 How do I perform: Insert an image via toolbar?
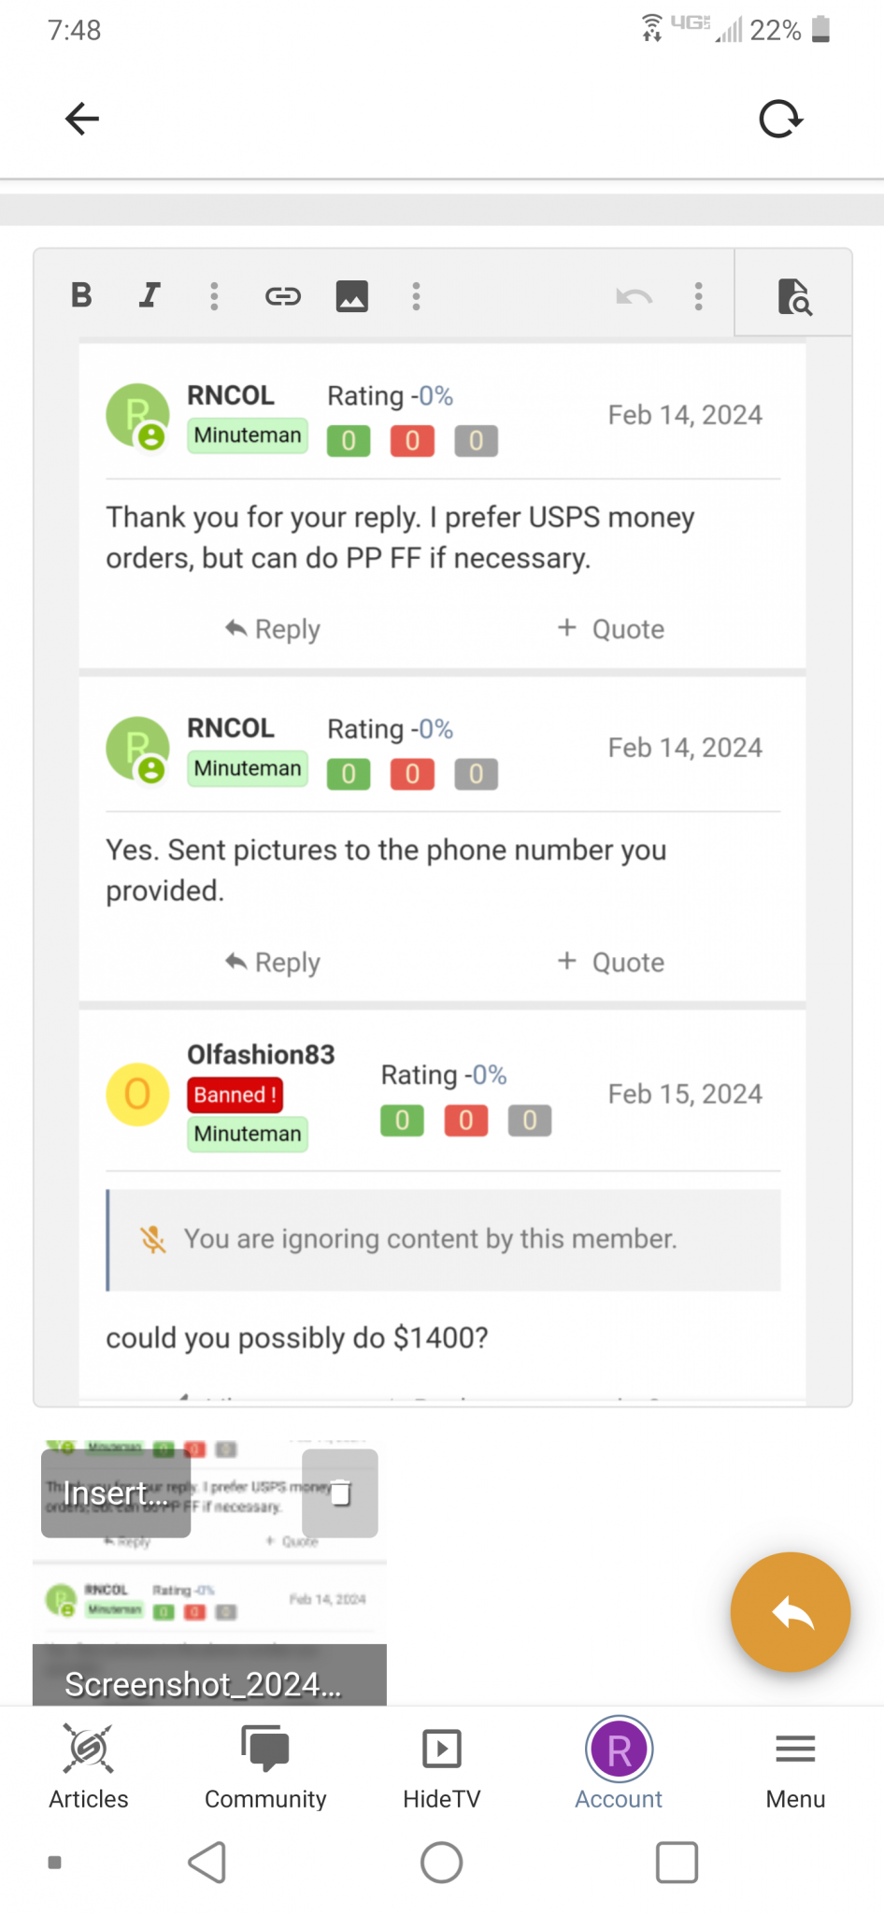tap(351, 296)
